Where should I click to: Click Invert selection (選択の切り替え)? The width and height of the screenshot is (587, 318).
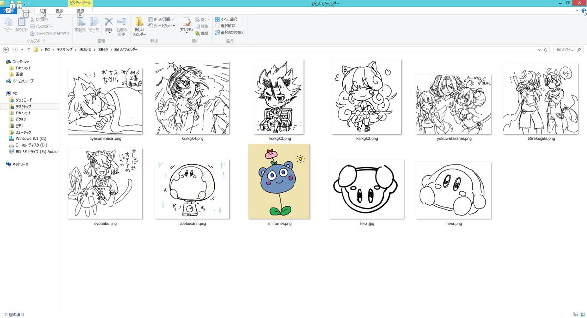point(229,33)
